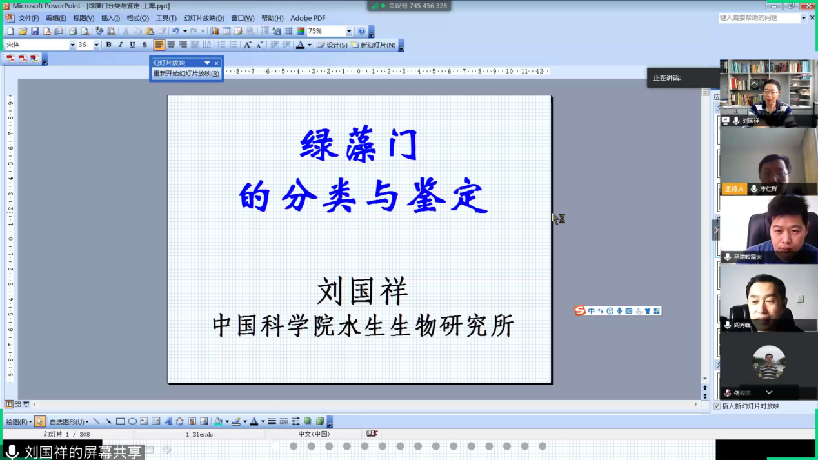This screenshot has height=460, width=818.
Task: Select the Rectangle drawing tool
Action: click(120, 421)
